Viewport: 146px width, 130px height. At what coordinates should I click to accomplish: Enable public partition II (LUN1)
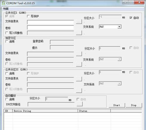[7, 73]
